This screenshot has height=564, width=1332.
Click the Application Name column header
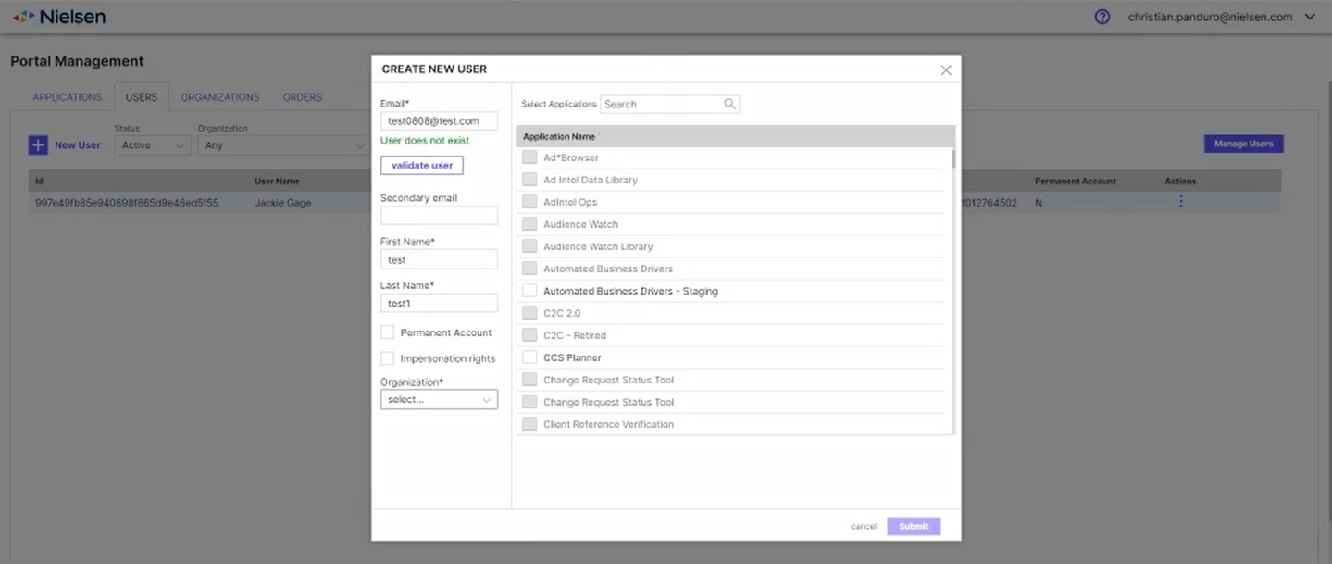click(x=558, y=135)
